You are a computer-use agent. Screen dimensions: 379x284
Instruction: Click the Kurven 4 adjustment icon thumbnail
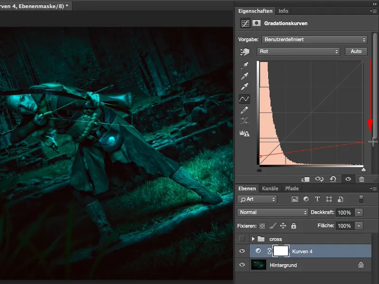point(258,251)
